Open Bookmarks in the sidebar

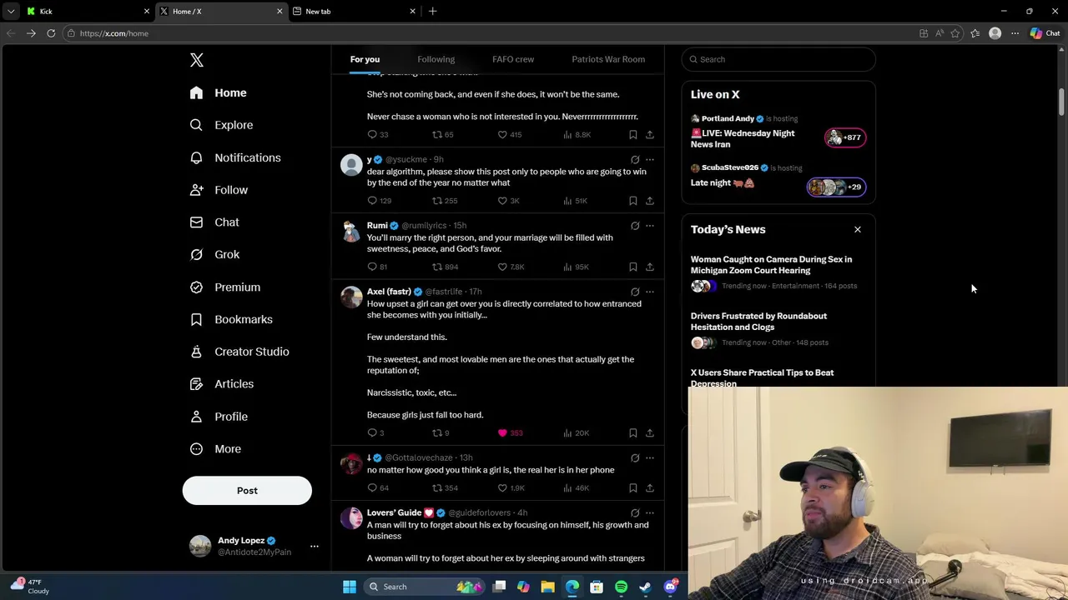click(231, 319)
